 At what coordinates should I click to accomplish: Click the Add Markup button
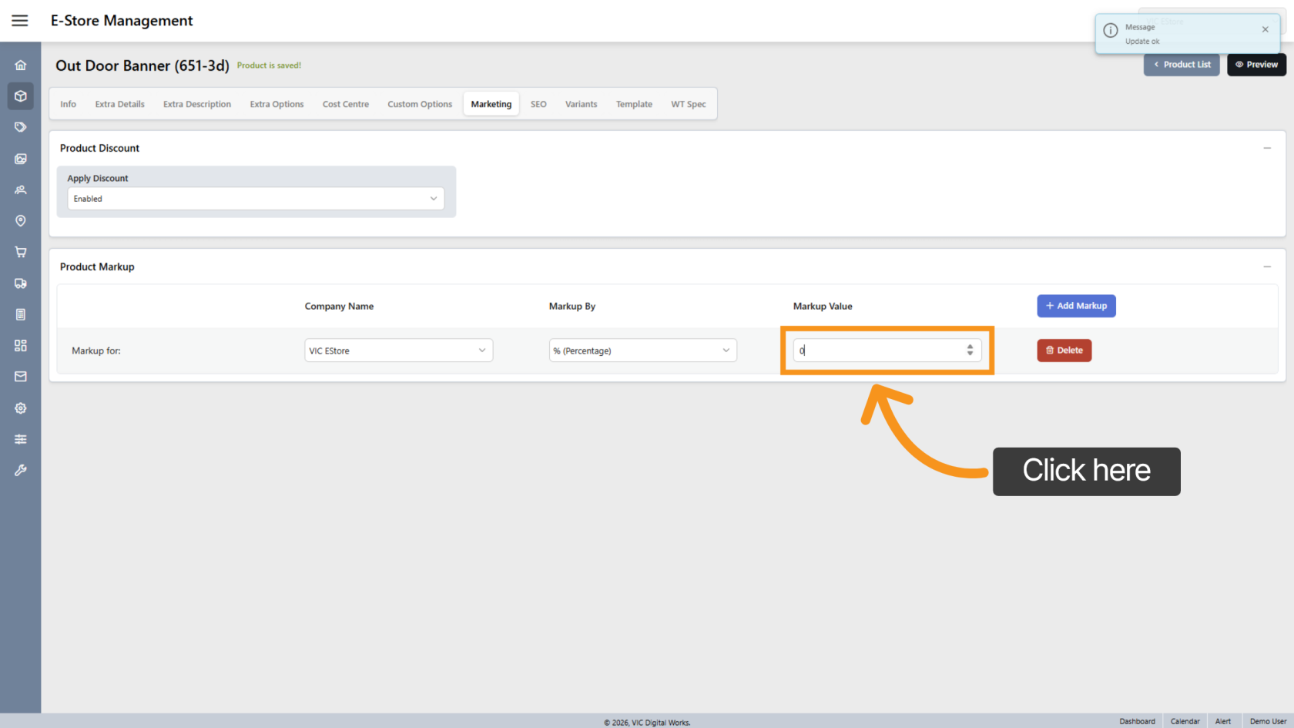pyautogui.click(x=1076, y=306)
